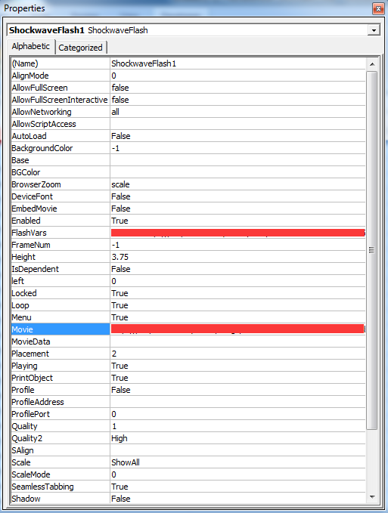Click the Placement value 2
Image resolution: width=388 pixels, height=513 pixels.
tap(237, 354)
